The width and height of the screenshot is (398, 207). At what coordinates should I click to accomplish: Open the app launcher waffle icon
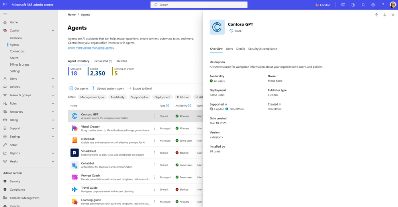pos(5,5)
